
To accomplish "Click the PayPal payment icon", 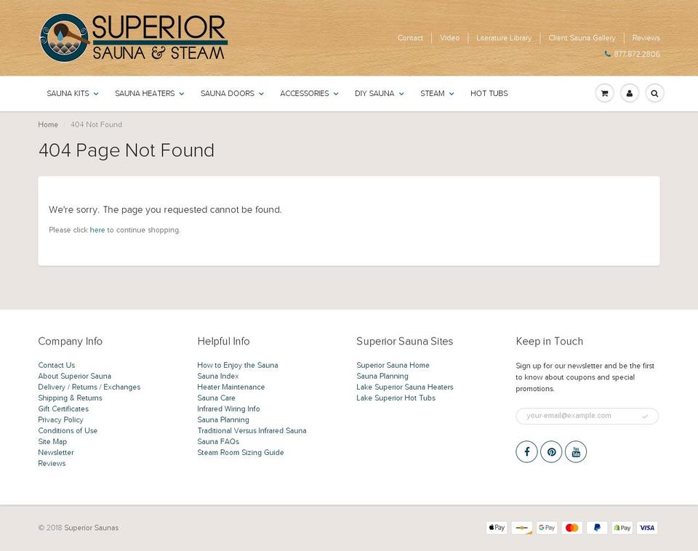I will coord(597,528).
